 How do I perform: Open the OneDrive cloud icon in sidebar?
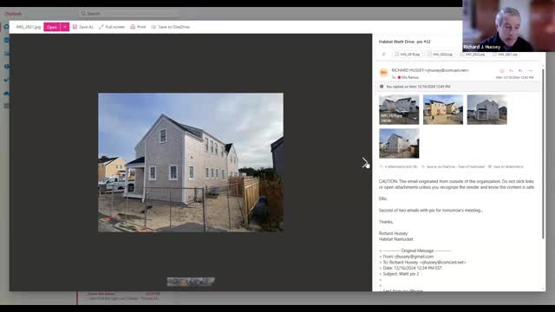click(x=6, y=94)
